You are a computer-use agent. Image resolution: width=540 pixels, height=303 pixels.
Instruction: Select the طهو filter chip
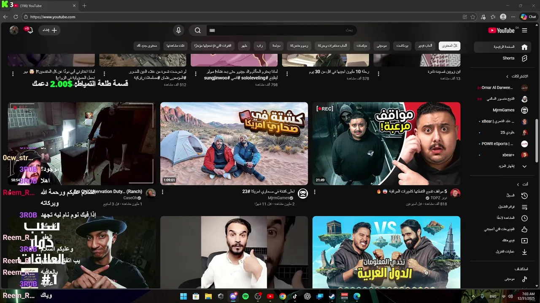(x=244, y=45)
